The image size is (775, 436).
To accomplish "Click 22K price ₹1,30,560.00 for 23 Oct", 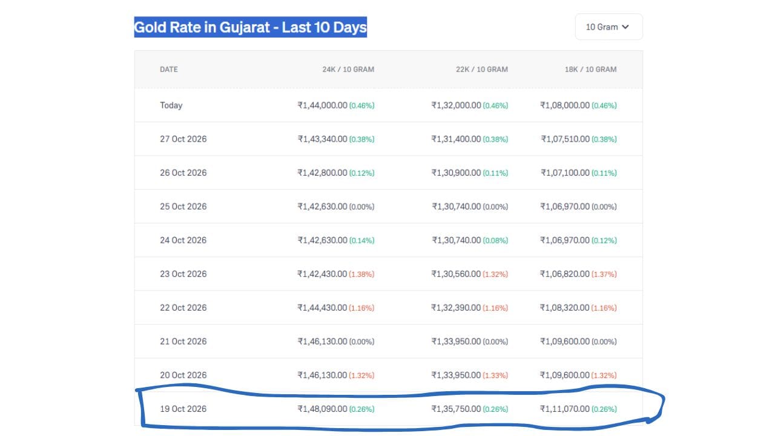I will pyautogui.click(x=456, y=274).
